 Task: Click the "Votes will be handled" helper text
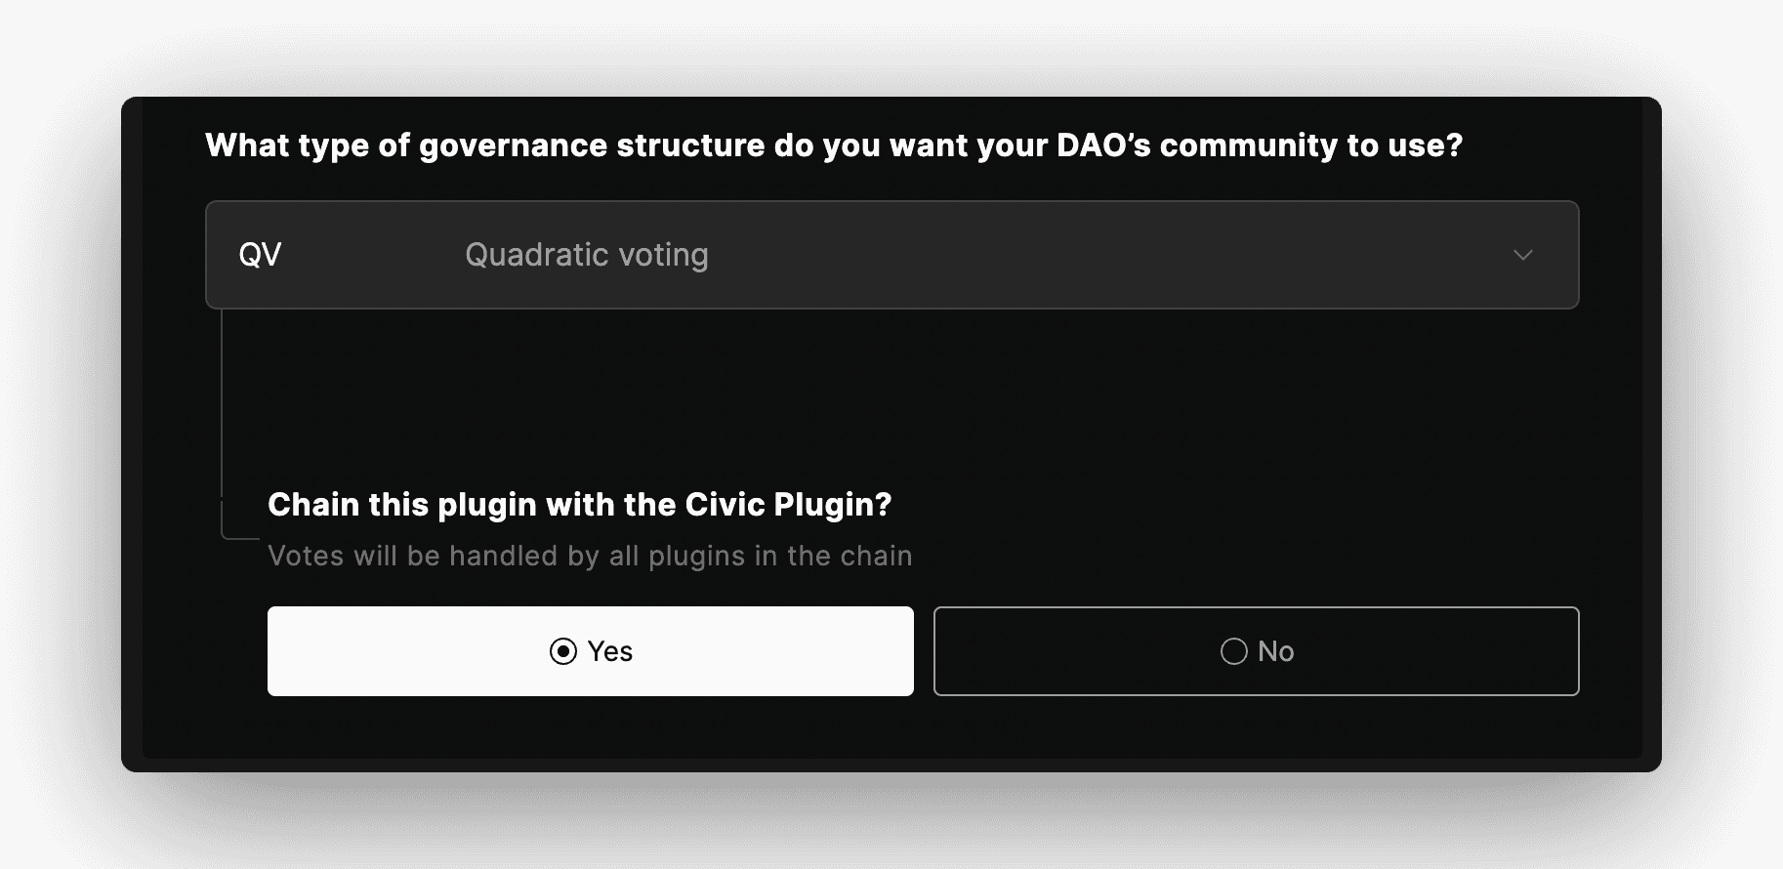click(x=589, y=556)
